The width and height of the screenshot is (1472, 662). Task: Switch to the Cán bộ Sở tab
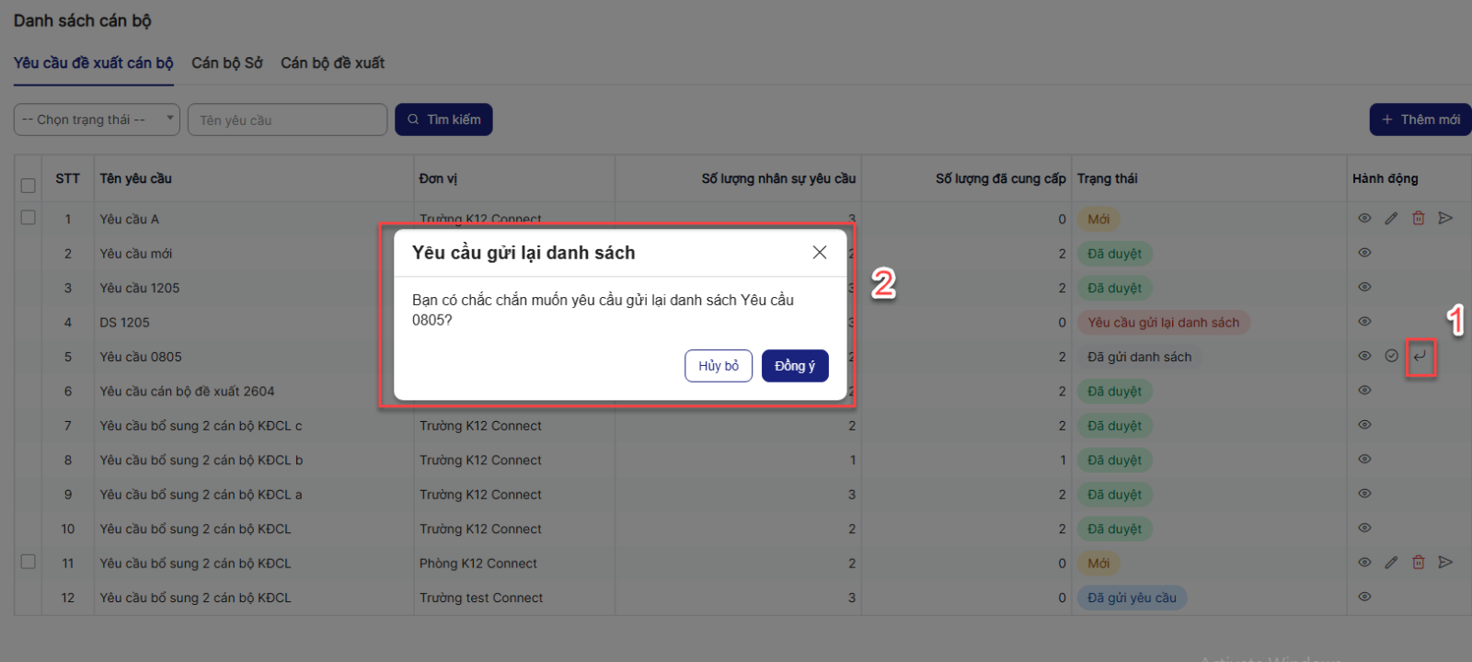pyautogui.click(x=226, y=63)
